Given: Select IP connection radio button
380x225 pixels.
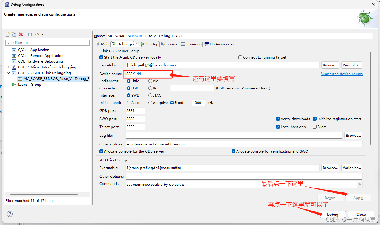Looking at the screenshot, I should pyautogui.click(x=150, y=88).
